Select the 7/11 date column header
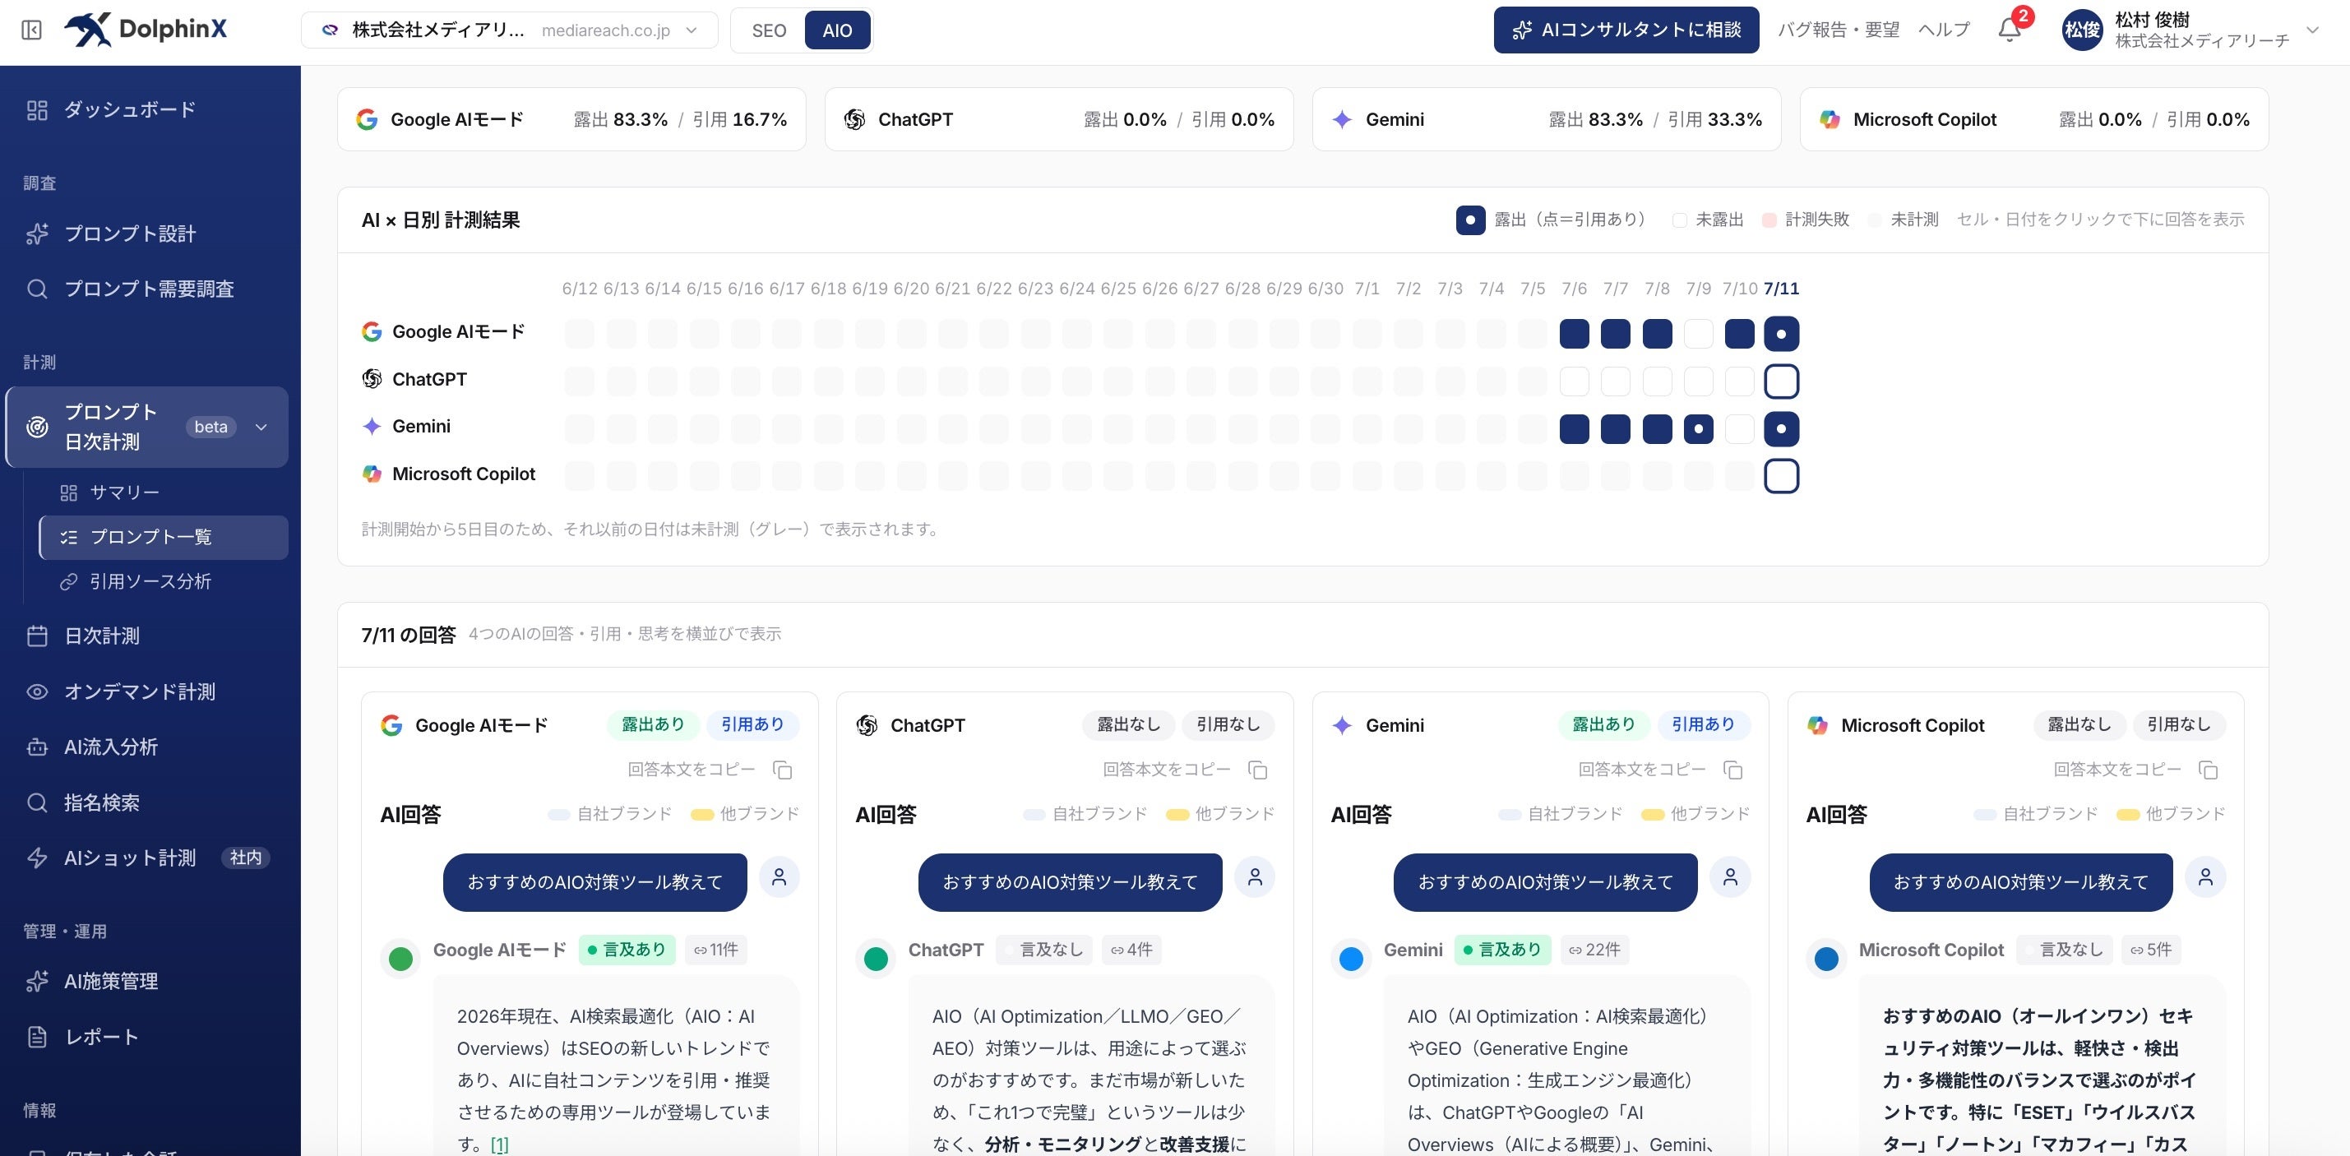Image resolution: width=2350 pixels, height=1156 pixels. click(1781, 289)
